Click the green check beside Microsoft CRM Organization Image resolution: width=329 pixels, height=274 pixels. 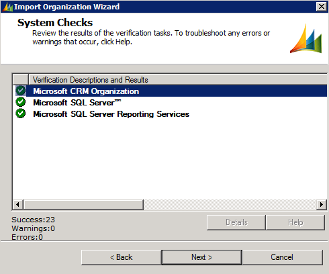coord(21,91)
